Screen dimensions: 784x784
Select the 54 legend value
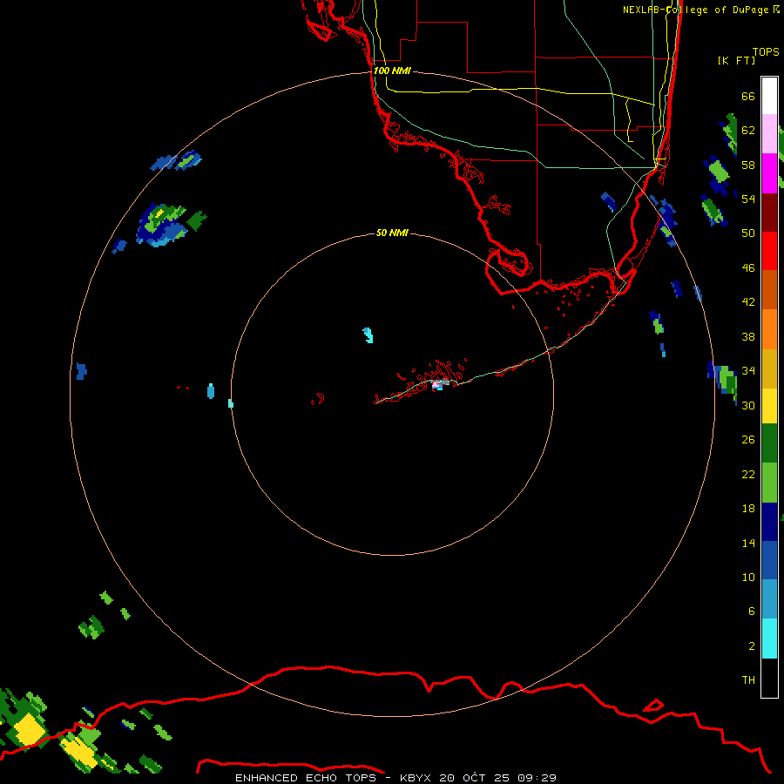coord(748,199)
